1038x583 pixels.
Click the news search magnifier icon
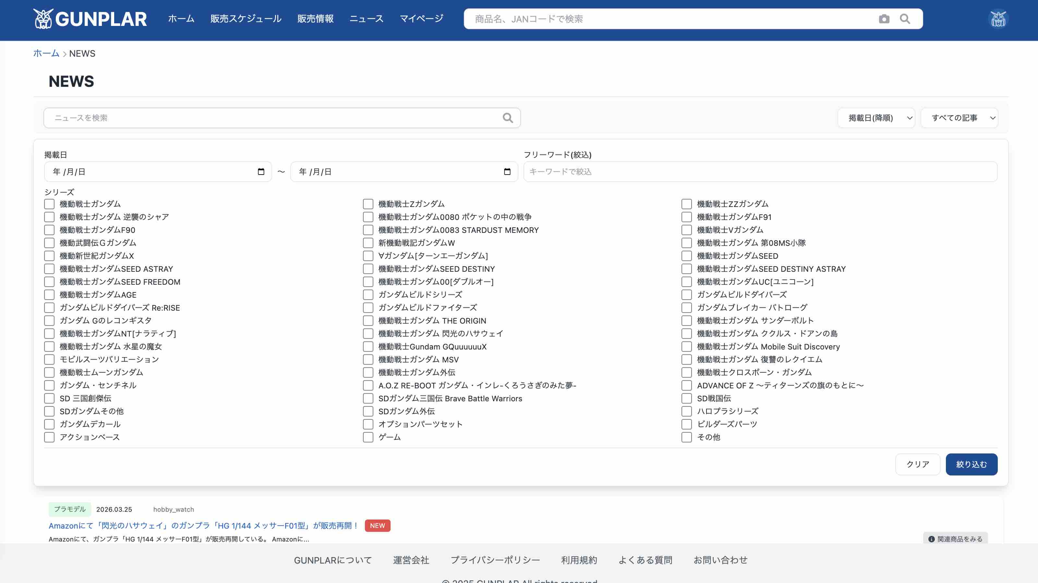pyautogui.click(x=508, y=118)
